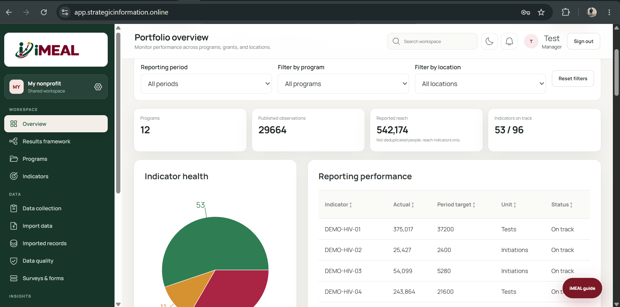The width and height of the screenshot is (620, 307).
Task: Sort table by Actual column
Action: coord(404,204)
